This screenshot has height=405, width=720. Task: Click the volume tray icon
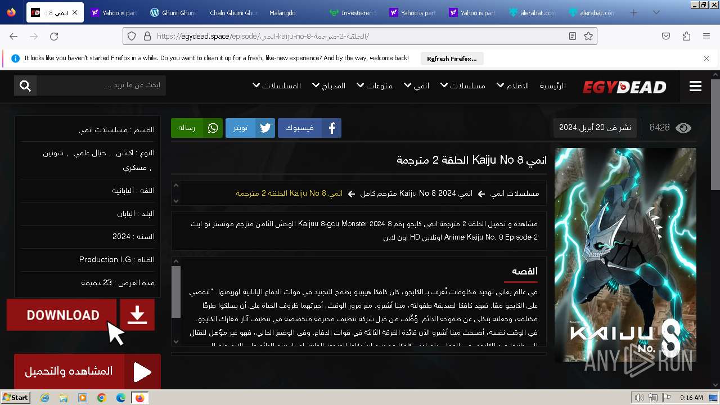(639, 398)
